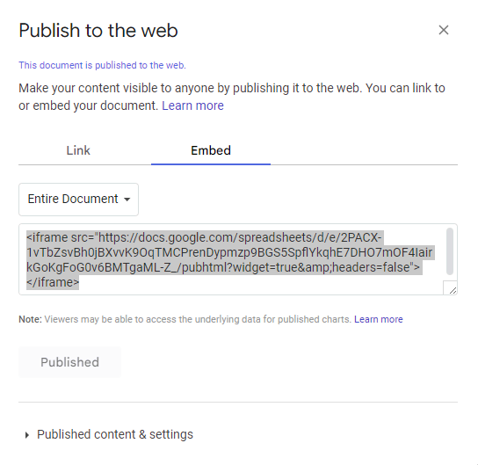Click the iframe src URL first line
Screen dimensions: 478x465
pos(204,237)
